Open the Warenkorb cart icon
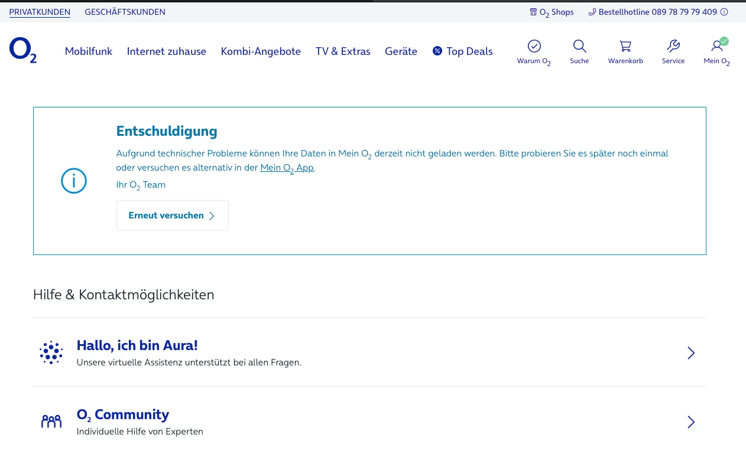 [x=625, y=46]
